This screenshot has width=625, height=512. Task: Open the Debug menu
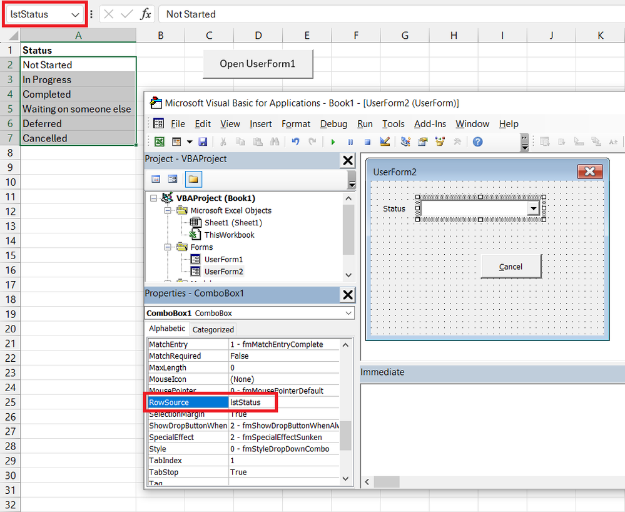333,124
